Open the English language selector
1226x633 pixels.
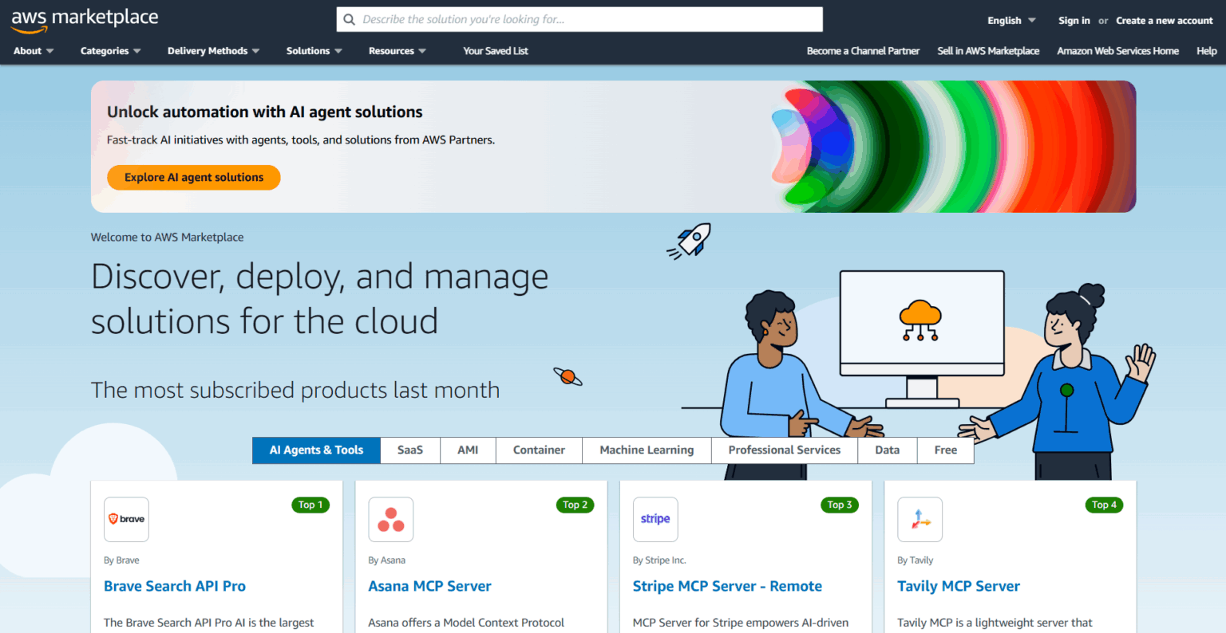coord(1011,21)
